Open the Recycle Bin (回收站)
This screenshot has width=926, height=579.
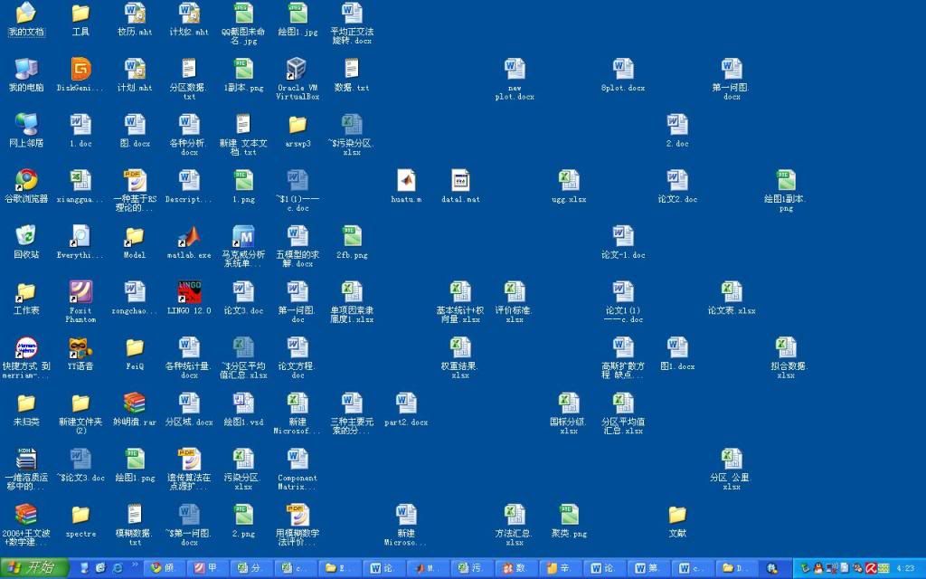point(26,237)
